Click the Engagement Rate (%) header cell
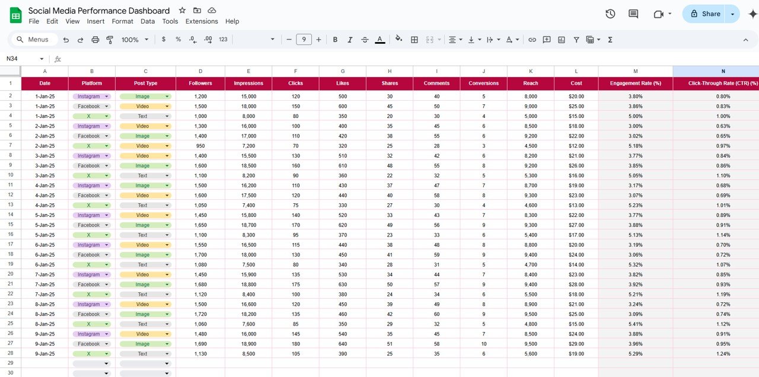Screen dimensions: 759x377 click(636, 84)
